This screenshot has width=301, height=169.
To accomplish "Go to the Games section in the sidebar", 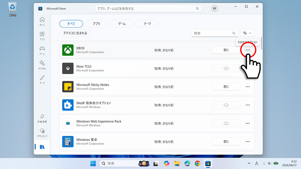I will [x=42, y=50].
